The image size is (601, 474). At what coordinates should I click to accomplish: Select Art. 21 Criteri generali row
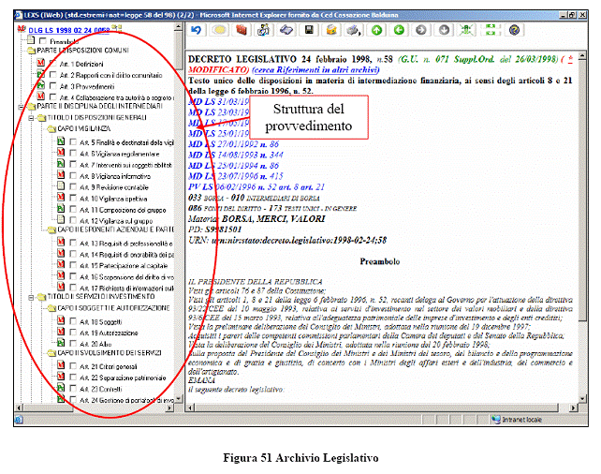click(x=108, y=366)
